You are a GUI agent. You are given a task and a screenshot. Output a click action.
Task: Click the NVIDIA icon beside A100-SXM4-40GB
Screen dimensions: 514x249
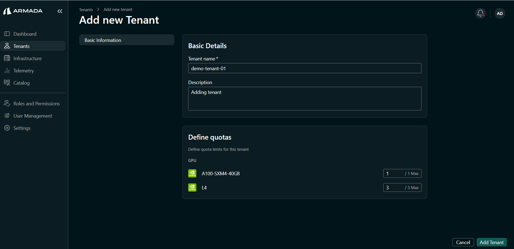tap(192, 173)
